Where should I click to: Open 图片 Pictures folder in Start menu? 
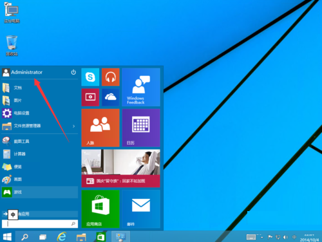coord(39,100)
